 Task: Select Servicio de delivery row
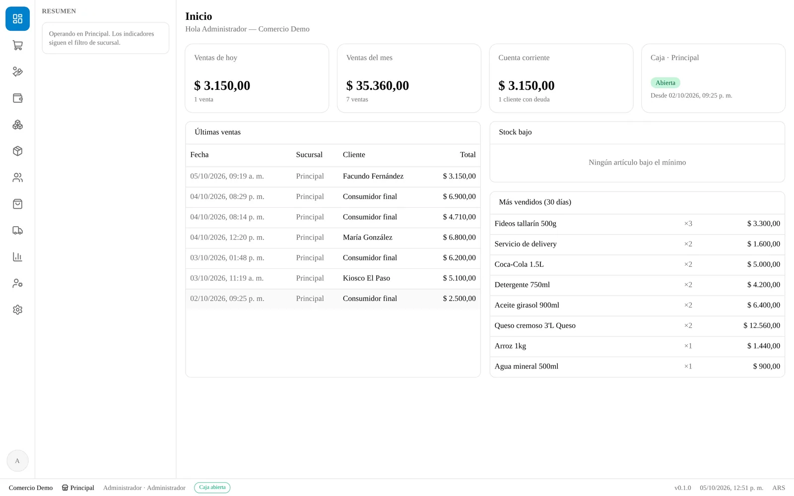pos(637,244)
